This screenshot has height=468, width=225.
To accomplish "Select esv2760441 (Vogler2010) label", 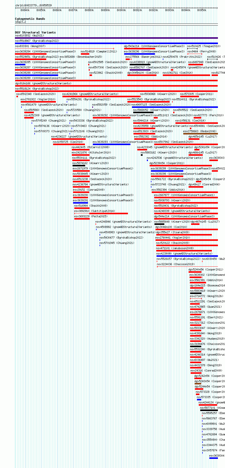I will click(x=173, y=238).
